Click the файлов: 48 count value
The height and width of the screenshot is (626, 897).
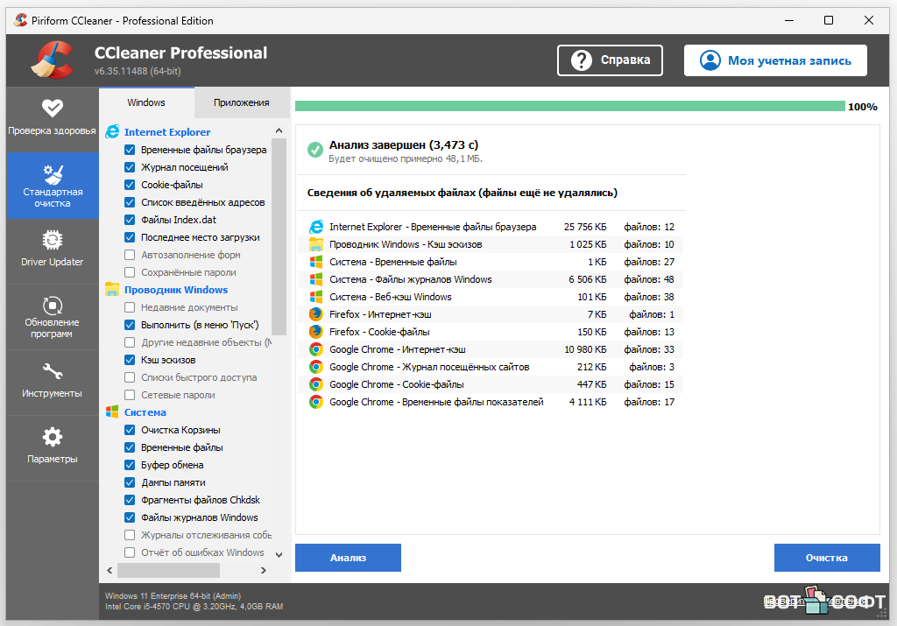click(x=649, y=279)
